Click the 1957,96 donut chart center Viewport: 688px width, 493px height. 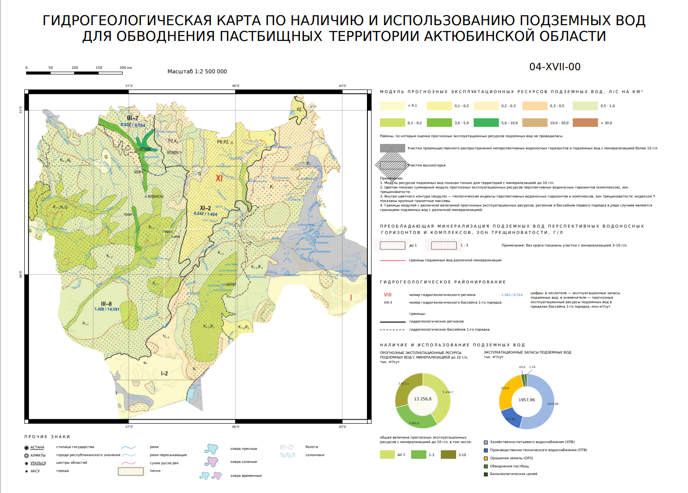tap(527, 400)
